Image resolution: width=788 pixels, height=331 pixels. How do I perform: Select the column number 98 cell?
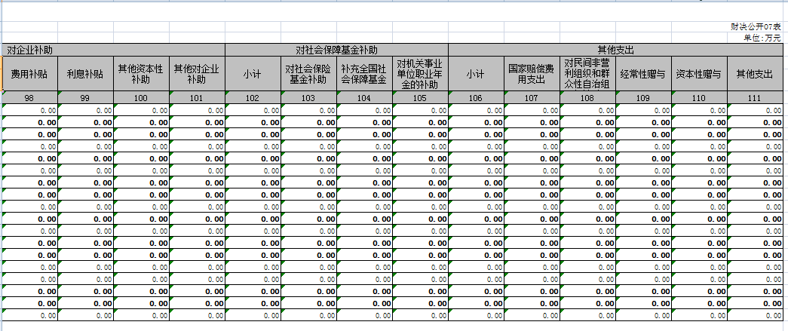click(29, 98)
